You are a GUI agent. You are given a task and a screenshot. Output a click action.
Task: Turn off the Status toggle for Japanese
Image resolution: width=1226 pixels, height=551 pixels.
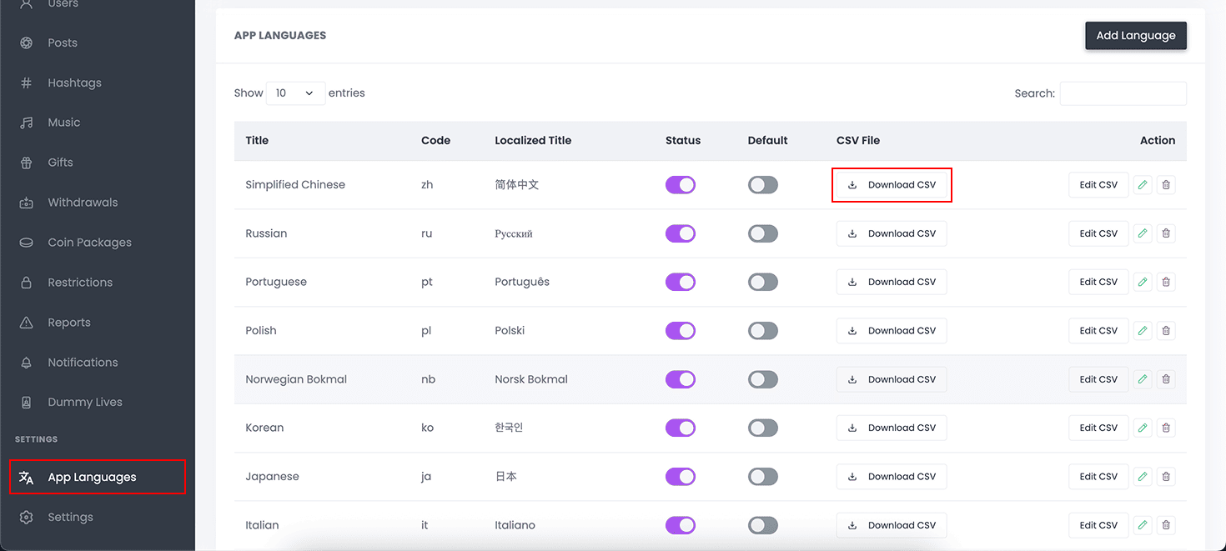click(680, 477)
